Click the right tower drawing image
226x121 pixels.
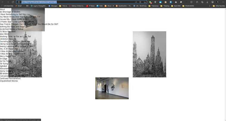[x=149, y=54]
